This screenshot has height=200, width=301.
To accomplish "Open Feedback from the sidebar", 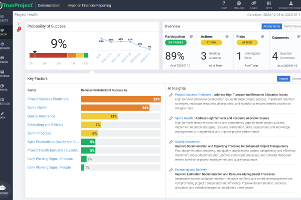I will (x=4, y=60).
